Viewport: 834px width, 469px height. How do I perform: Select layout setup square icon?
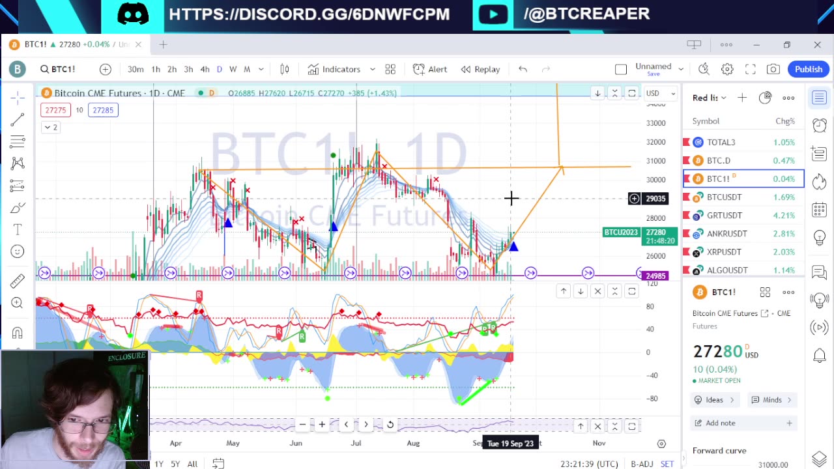621,69
